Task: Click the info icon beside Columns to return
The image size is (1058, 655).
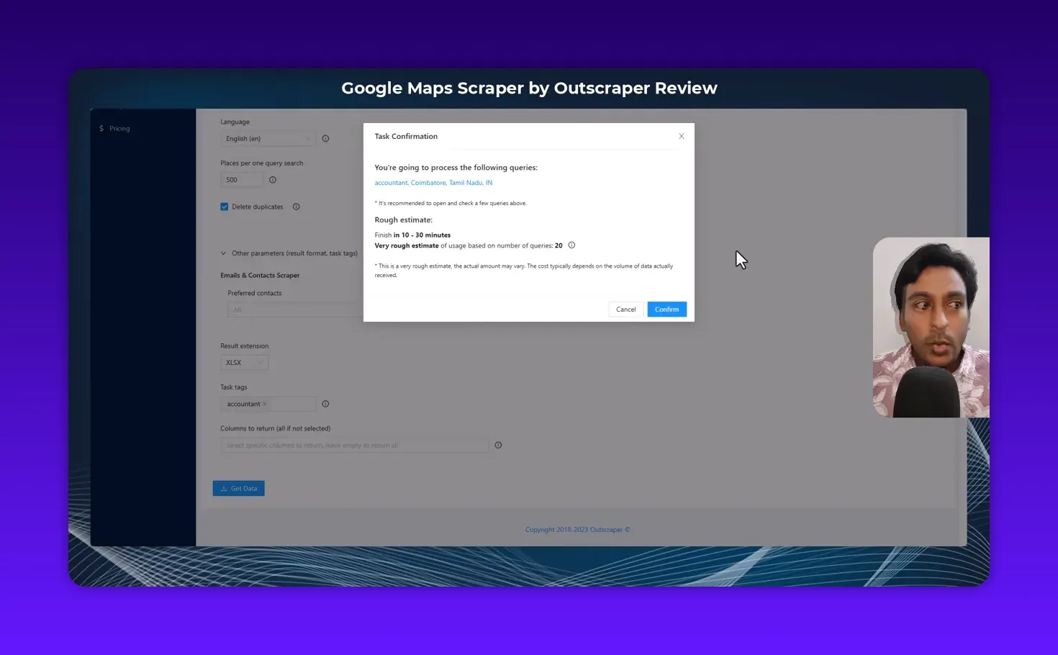Action: [x=498, y=445]
